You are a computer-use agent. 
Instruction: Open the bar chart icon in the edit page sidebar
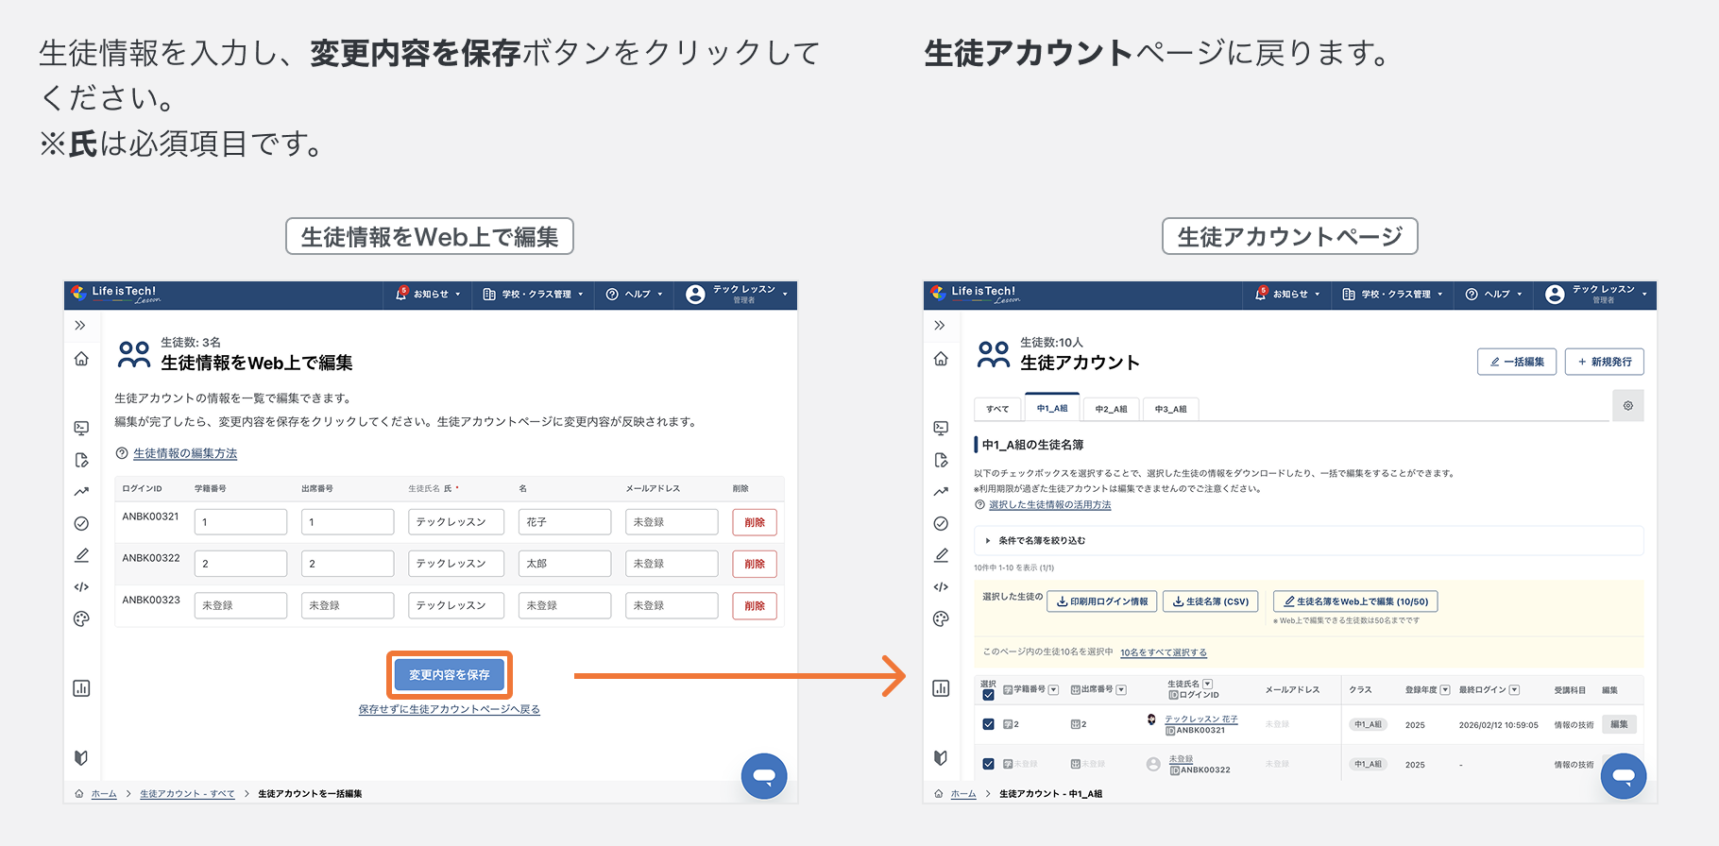[81, 688]
